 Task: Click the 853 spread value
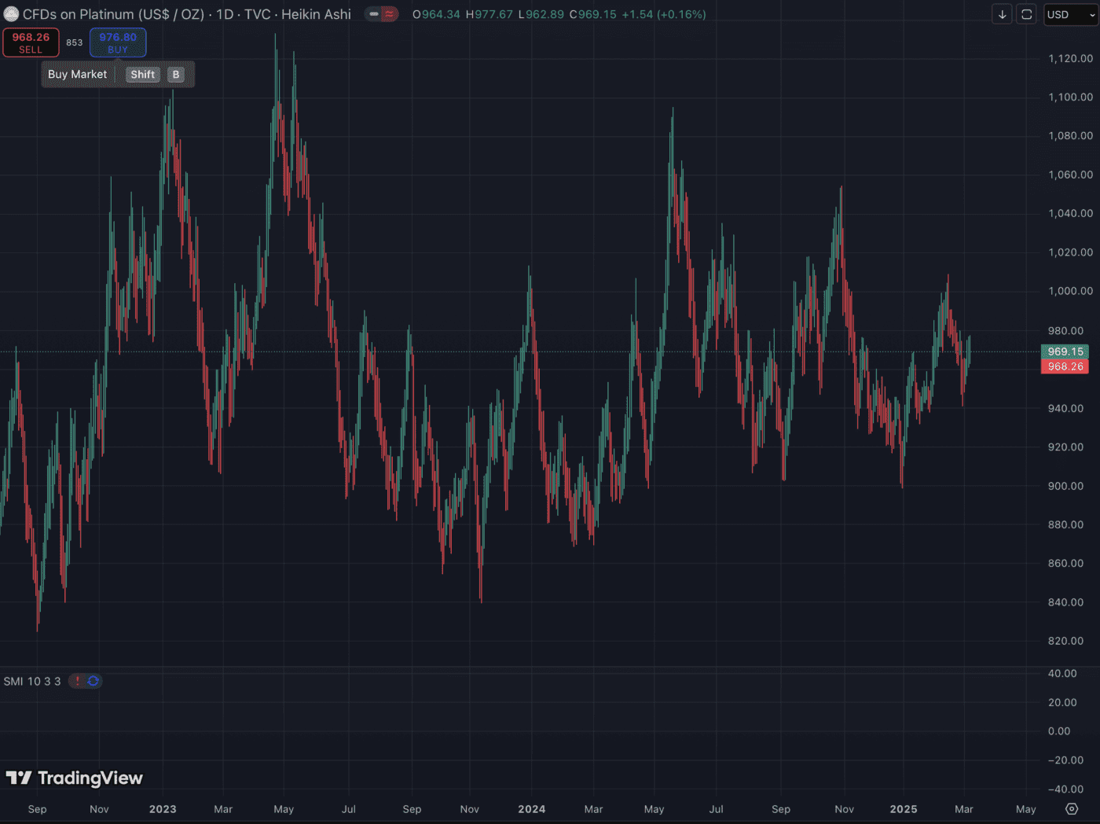coord(74,42)
